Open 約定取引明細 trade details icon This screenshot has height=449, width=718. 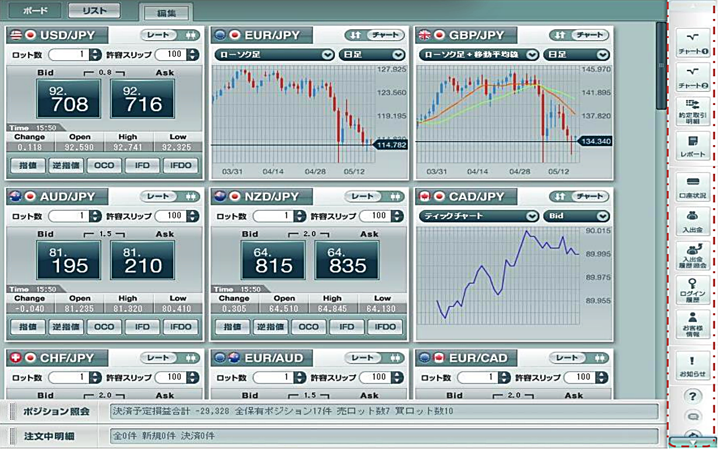pos(692,111)
